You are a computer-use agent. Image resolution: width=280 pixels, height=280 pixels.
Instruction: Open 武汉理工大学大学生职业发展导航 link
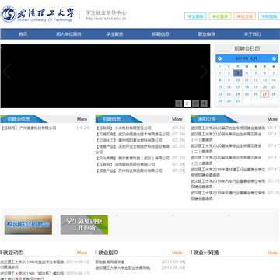coord(123,268)
